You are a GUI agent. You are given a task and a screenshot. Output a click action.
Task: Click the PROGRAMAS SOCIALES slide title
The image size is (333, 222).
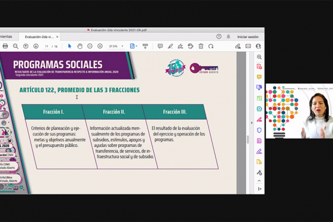click(x=58, y=64)
